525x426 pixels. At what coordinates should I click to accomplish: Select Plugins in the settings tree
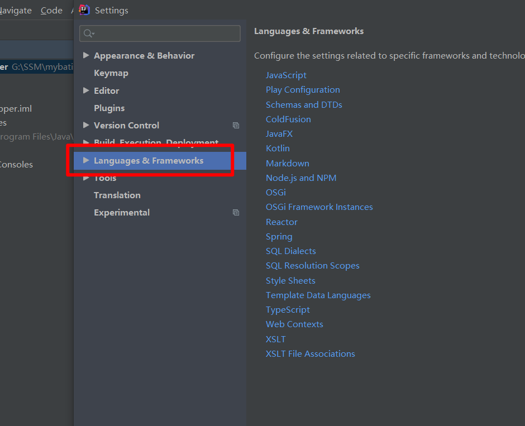point(109,108)
